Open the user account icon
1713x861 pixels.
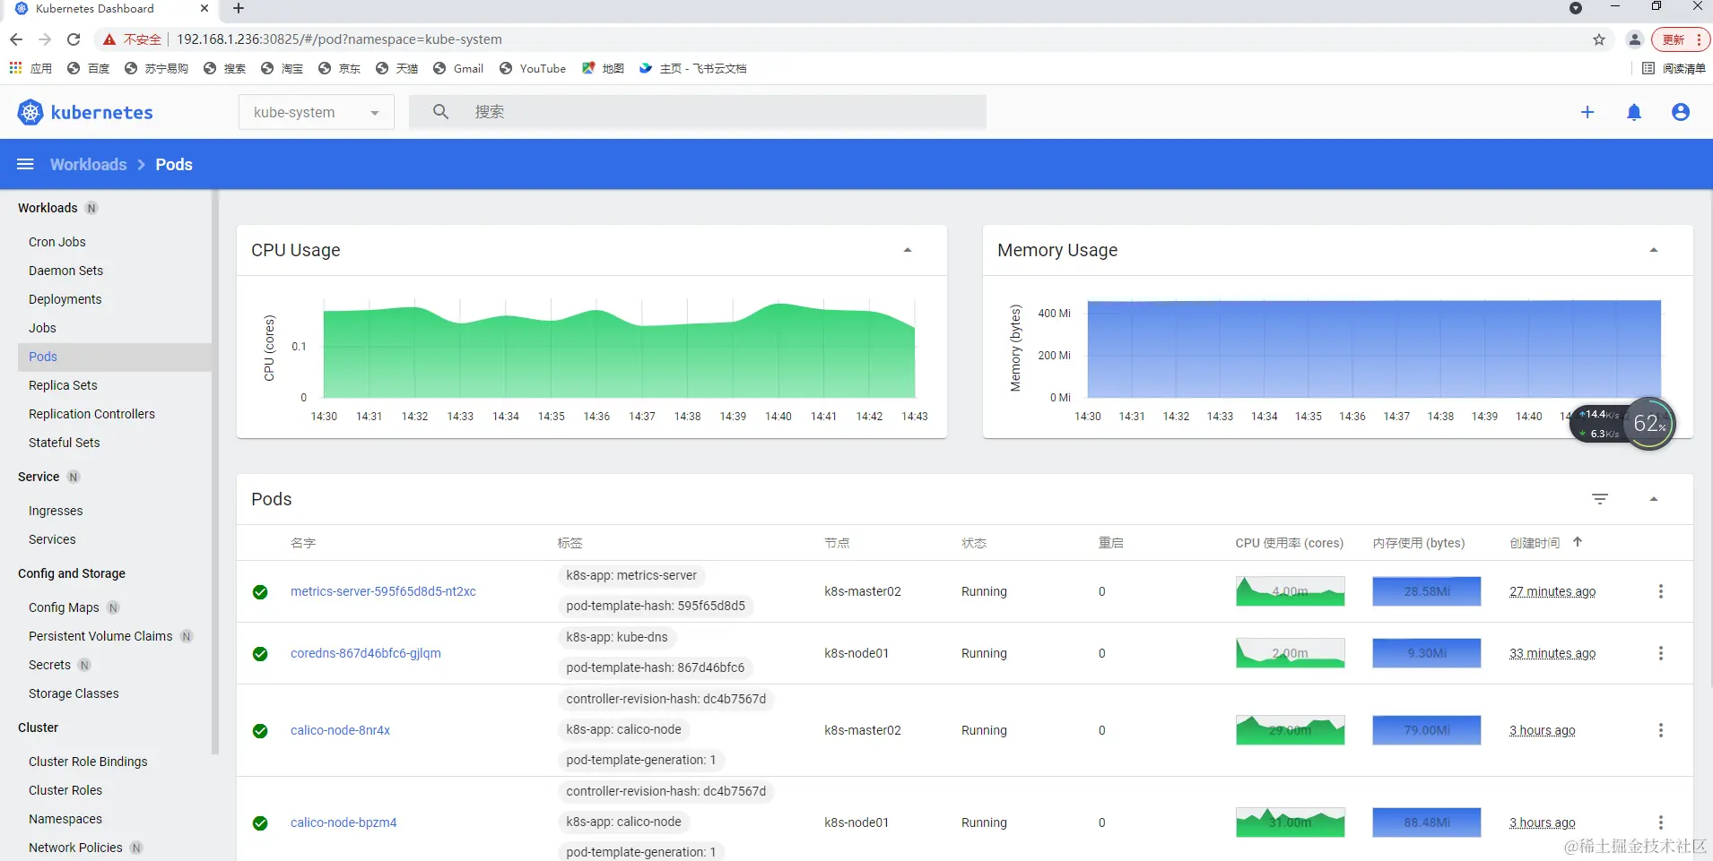tap(1681, 112)
